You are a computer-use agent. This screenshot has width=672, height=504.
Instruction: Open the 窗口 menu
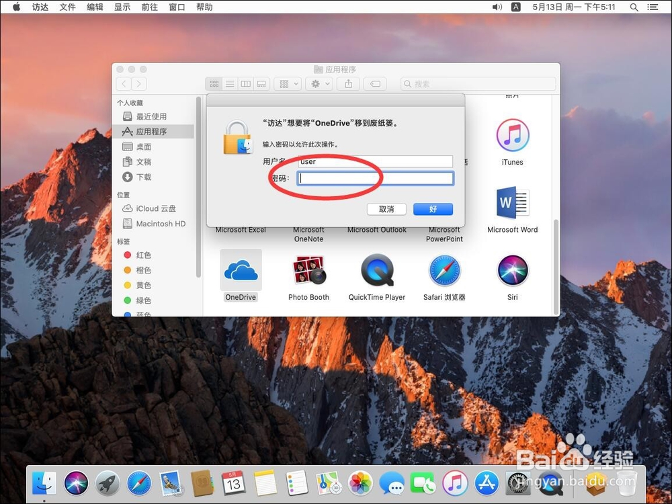coord(177,7)
